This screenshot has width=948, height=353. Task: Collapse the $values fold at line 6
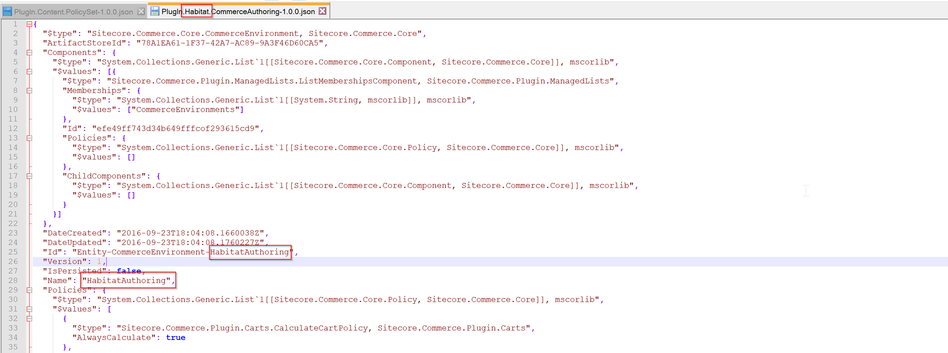[x=29, y=71]
